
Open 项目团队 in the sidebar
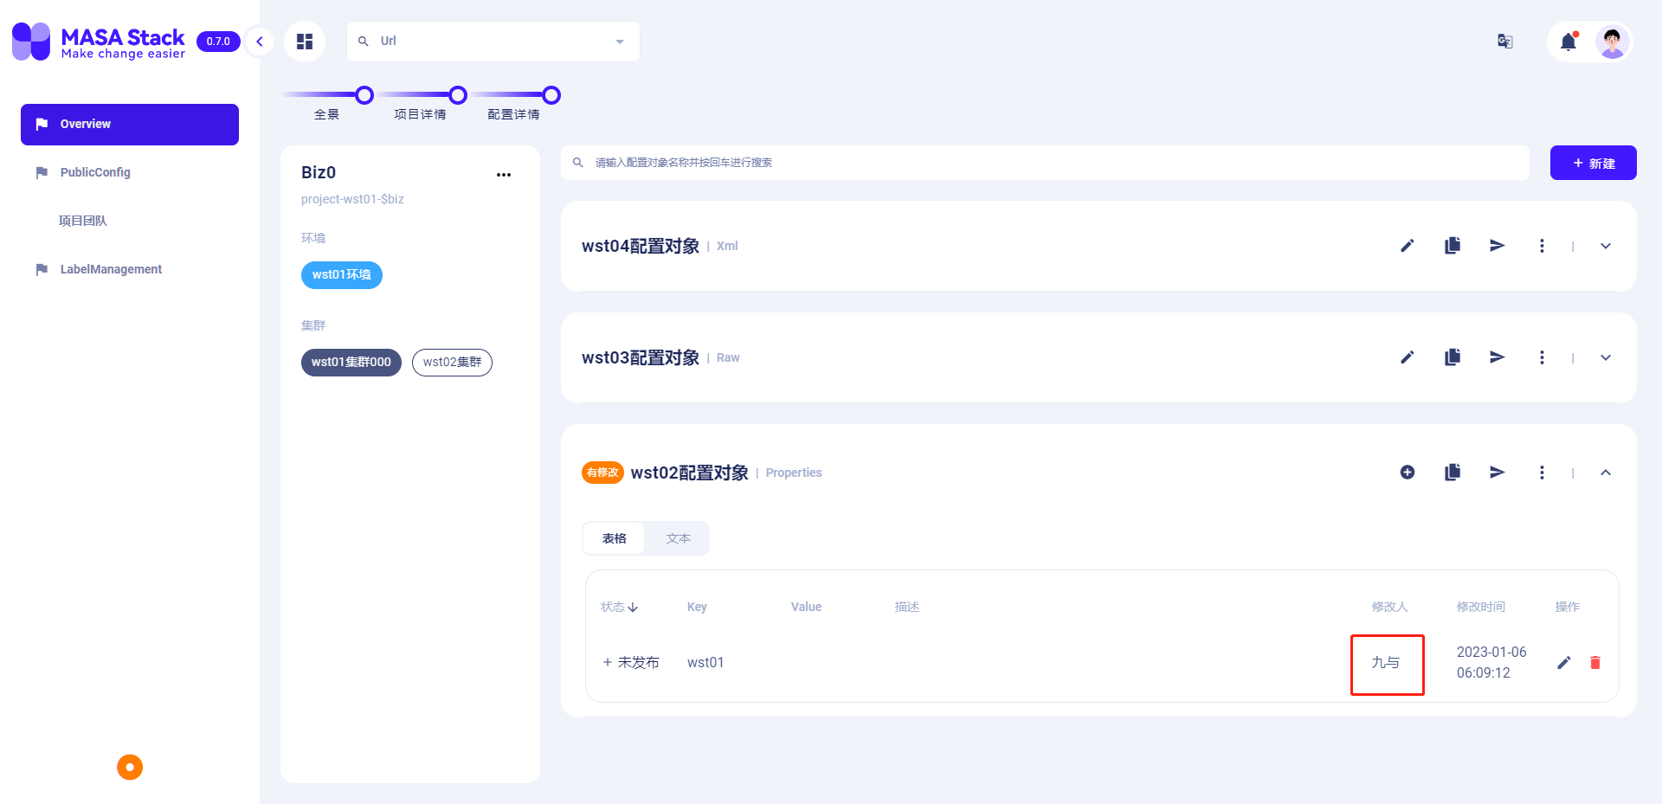130,222
